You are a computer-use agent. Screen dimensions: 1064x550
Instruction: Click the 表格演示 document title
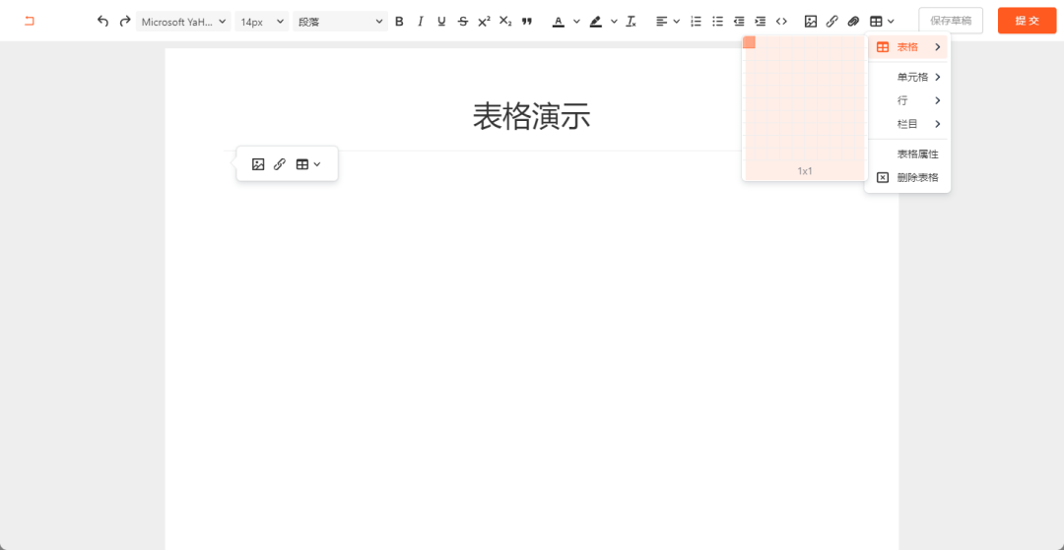tap(531, 116)
